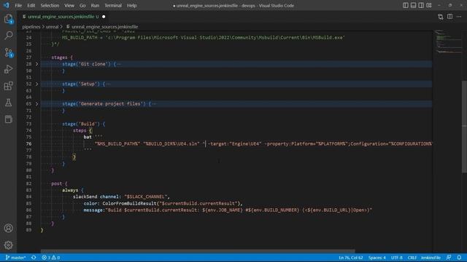Viewport: 467px width, 262px height.
Task: Open the File menu
Action: point(18,5)
